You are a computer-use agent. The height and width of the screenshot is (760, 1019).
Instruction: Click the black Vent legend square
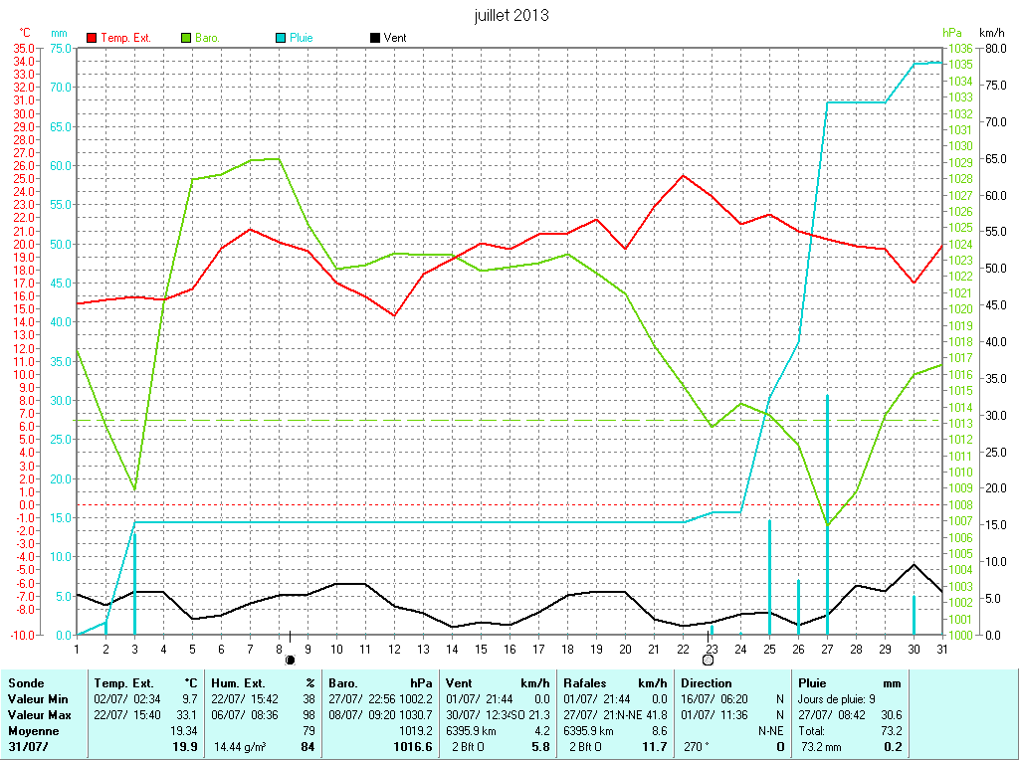(374, 38)
